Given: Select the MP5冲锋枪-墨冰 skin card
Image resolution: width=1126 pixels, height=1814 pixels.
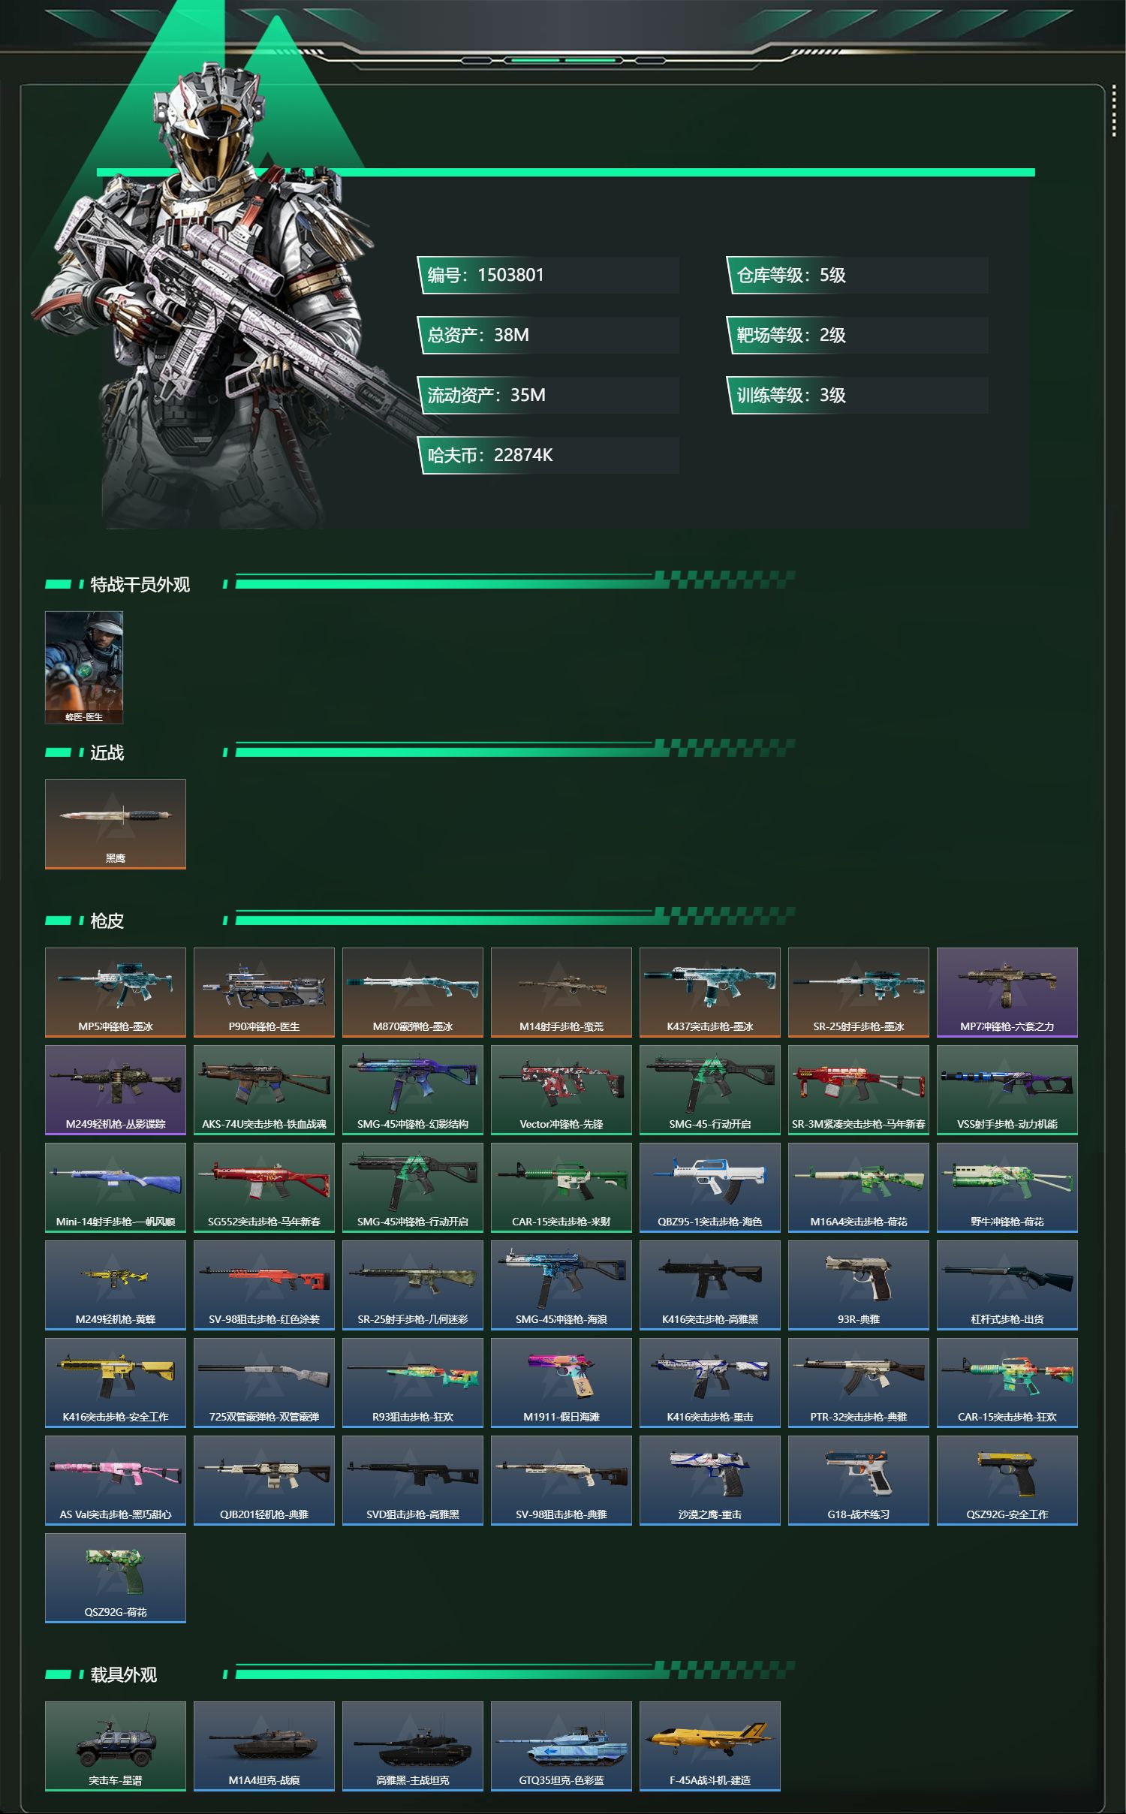Looking at the screenshot, I should (x=116, y=992).
